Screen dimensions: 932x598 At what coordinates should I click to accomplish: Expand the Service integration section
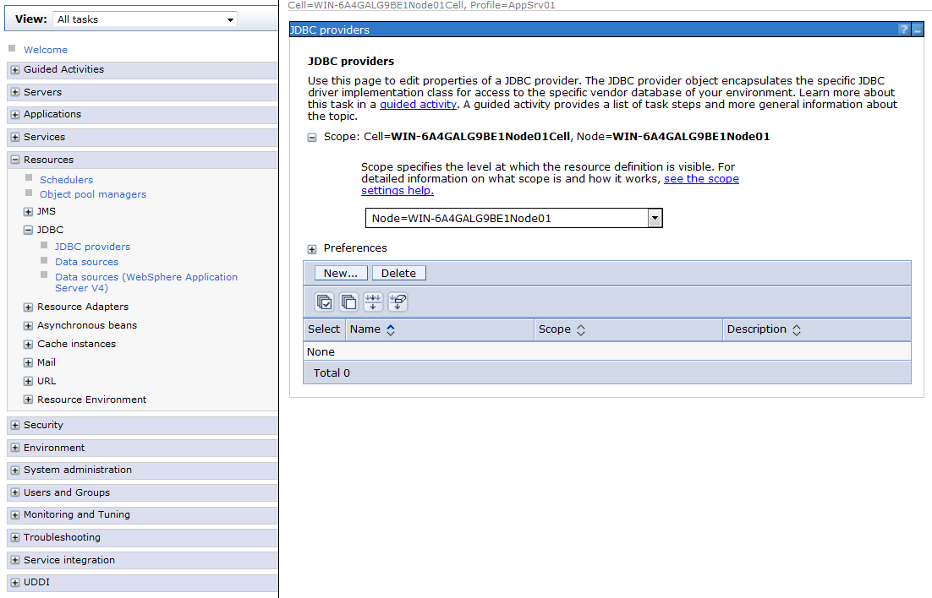coord(15,560)
